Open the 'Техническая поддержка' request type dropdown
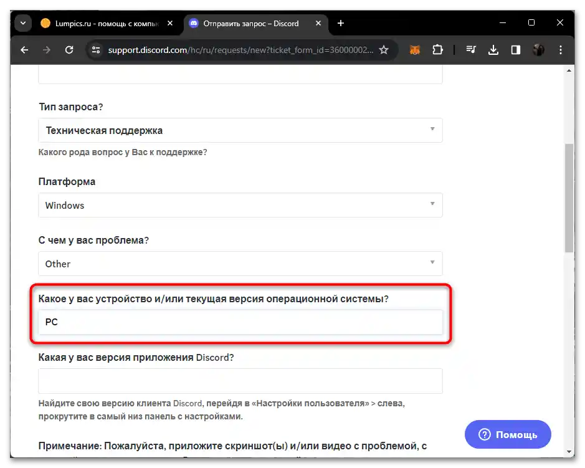Viewport: 585px width, 468px height. [x=240, y=130]
